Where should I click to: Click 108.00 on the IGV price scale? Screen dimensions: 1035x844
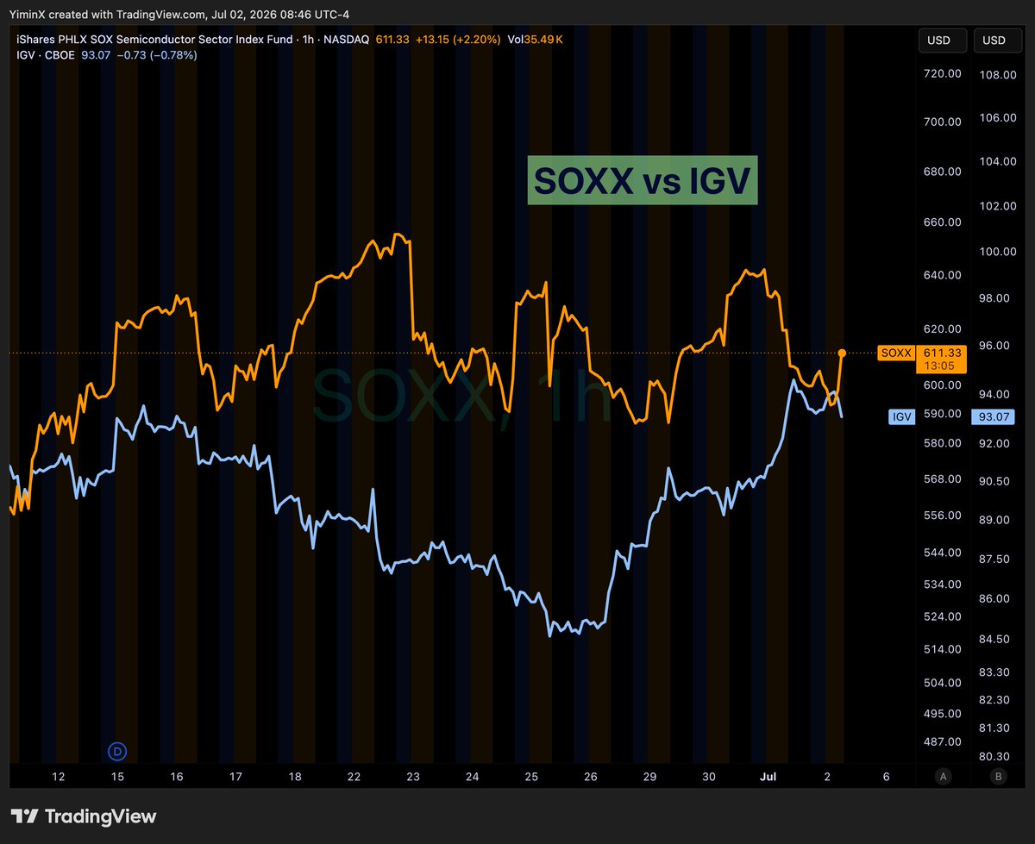click(x=996, y=74)
